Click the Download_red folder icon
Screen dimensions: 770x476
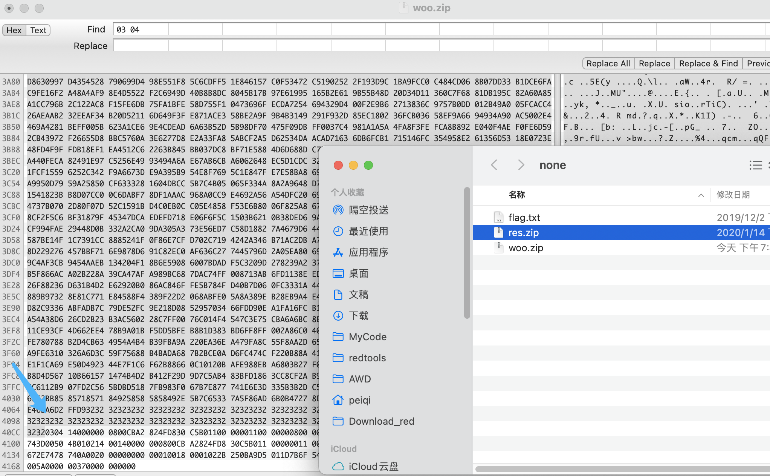[x=338, y=421]
